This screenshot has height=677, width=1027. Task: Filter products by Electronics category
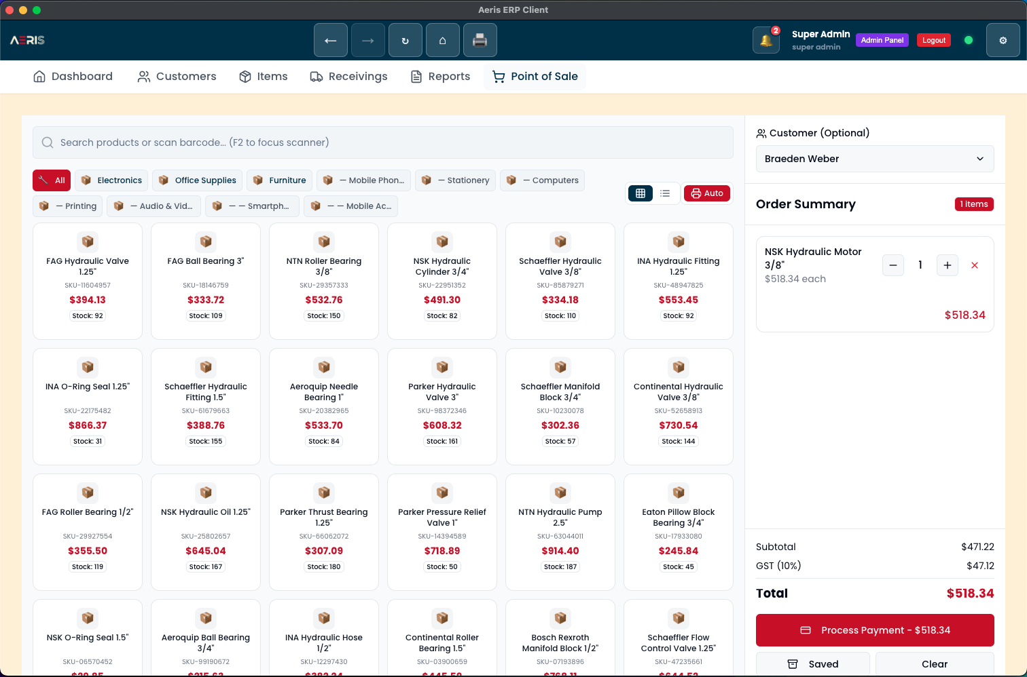112,180
